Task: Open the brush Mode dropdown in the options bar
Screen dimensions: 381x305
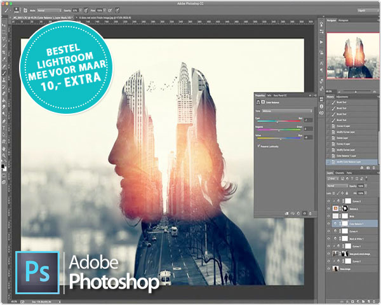Action: point(50,11)
